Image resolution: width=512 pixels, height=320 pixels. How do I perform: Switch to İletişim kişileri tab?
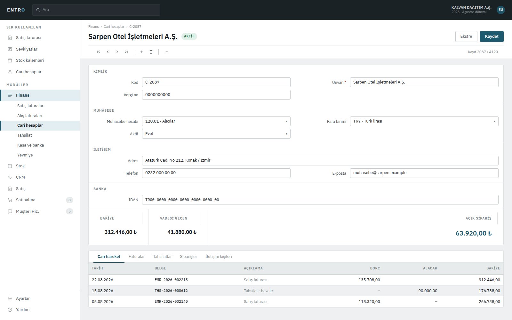point(219,257)
